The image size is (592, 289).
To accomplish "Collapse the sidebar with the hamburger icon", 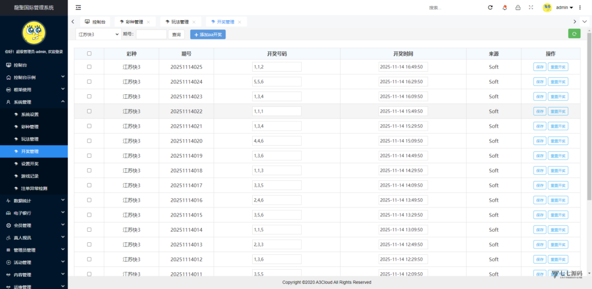I will click(78, 8).
